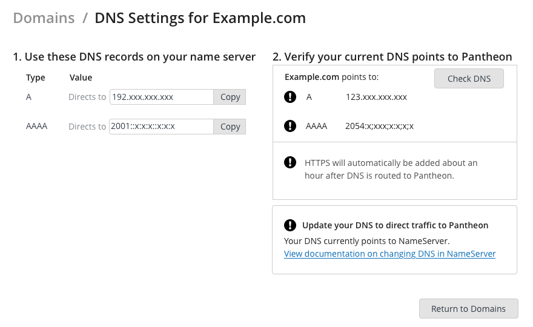Image resolution: width=533 pixels, height=327 pixels.
Task: Select the 192.xxx.xxx.xxx A record field
Action: 162,97
